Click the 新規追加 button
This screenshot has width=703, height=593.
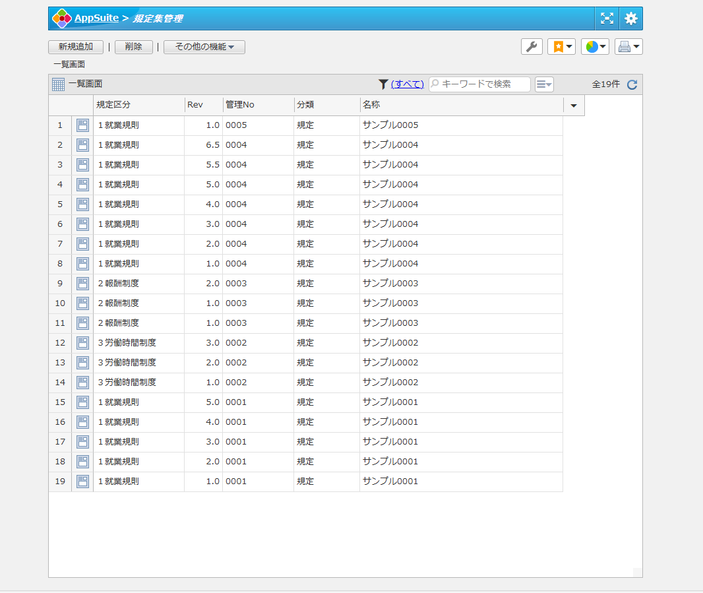point(76,47)
